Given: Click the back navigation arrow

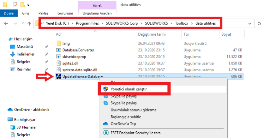Looking at the screenshot, I should coord(6,23).
